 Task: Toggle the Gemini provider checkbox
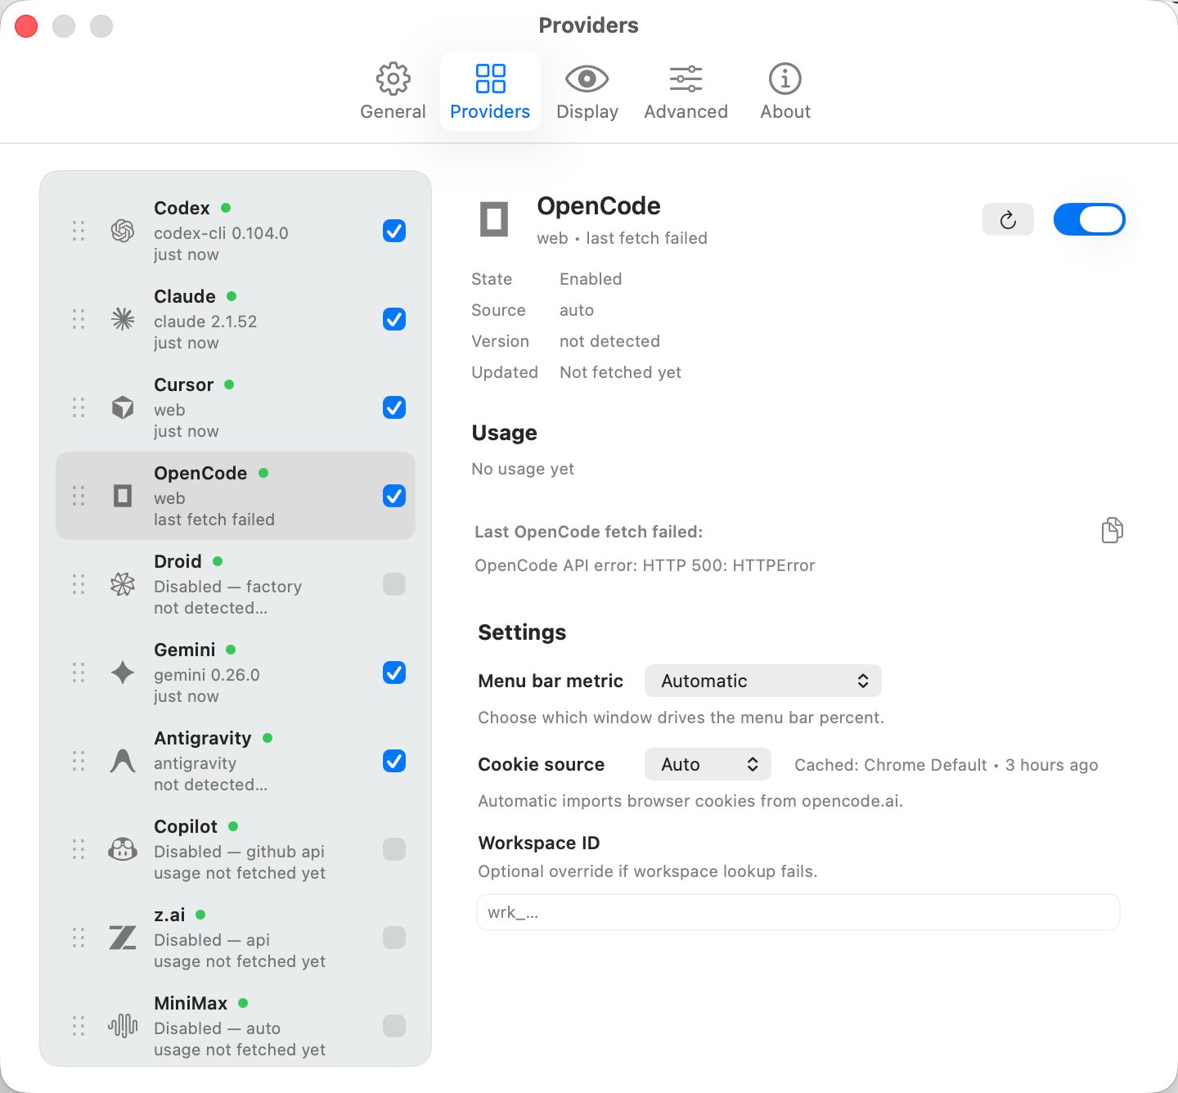(x=394, y=672)
